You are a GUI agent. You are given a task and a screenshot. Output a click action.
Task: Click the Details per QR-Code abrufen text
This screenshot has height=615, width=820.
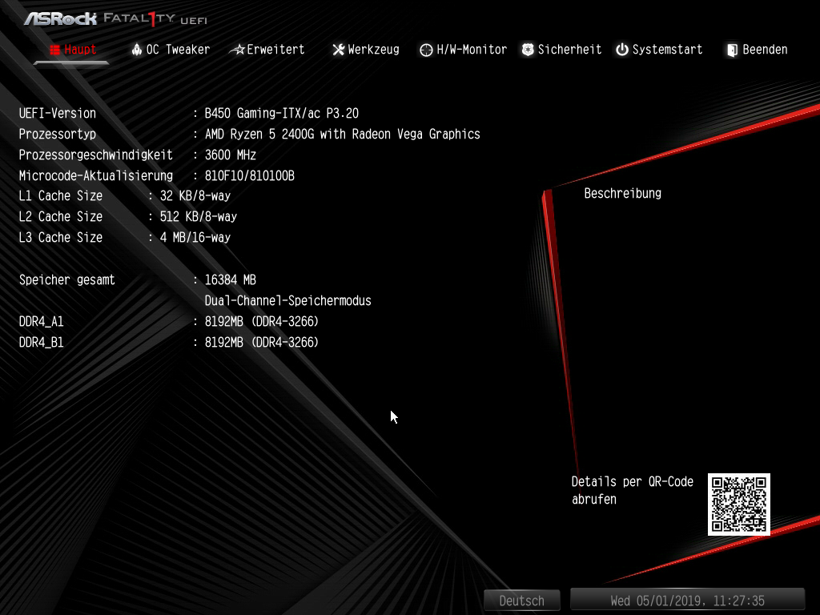pos(633,491)
